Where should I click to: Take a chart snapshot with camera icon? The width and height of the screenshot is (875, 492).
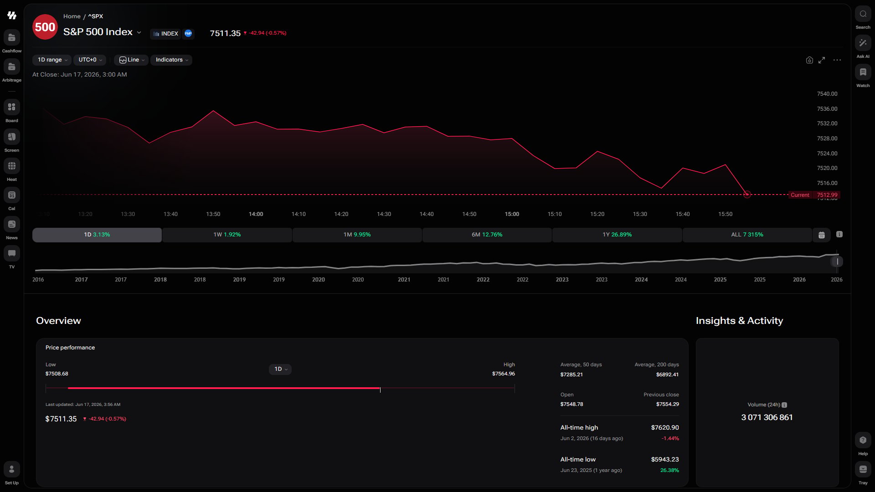tap(809, 60)
